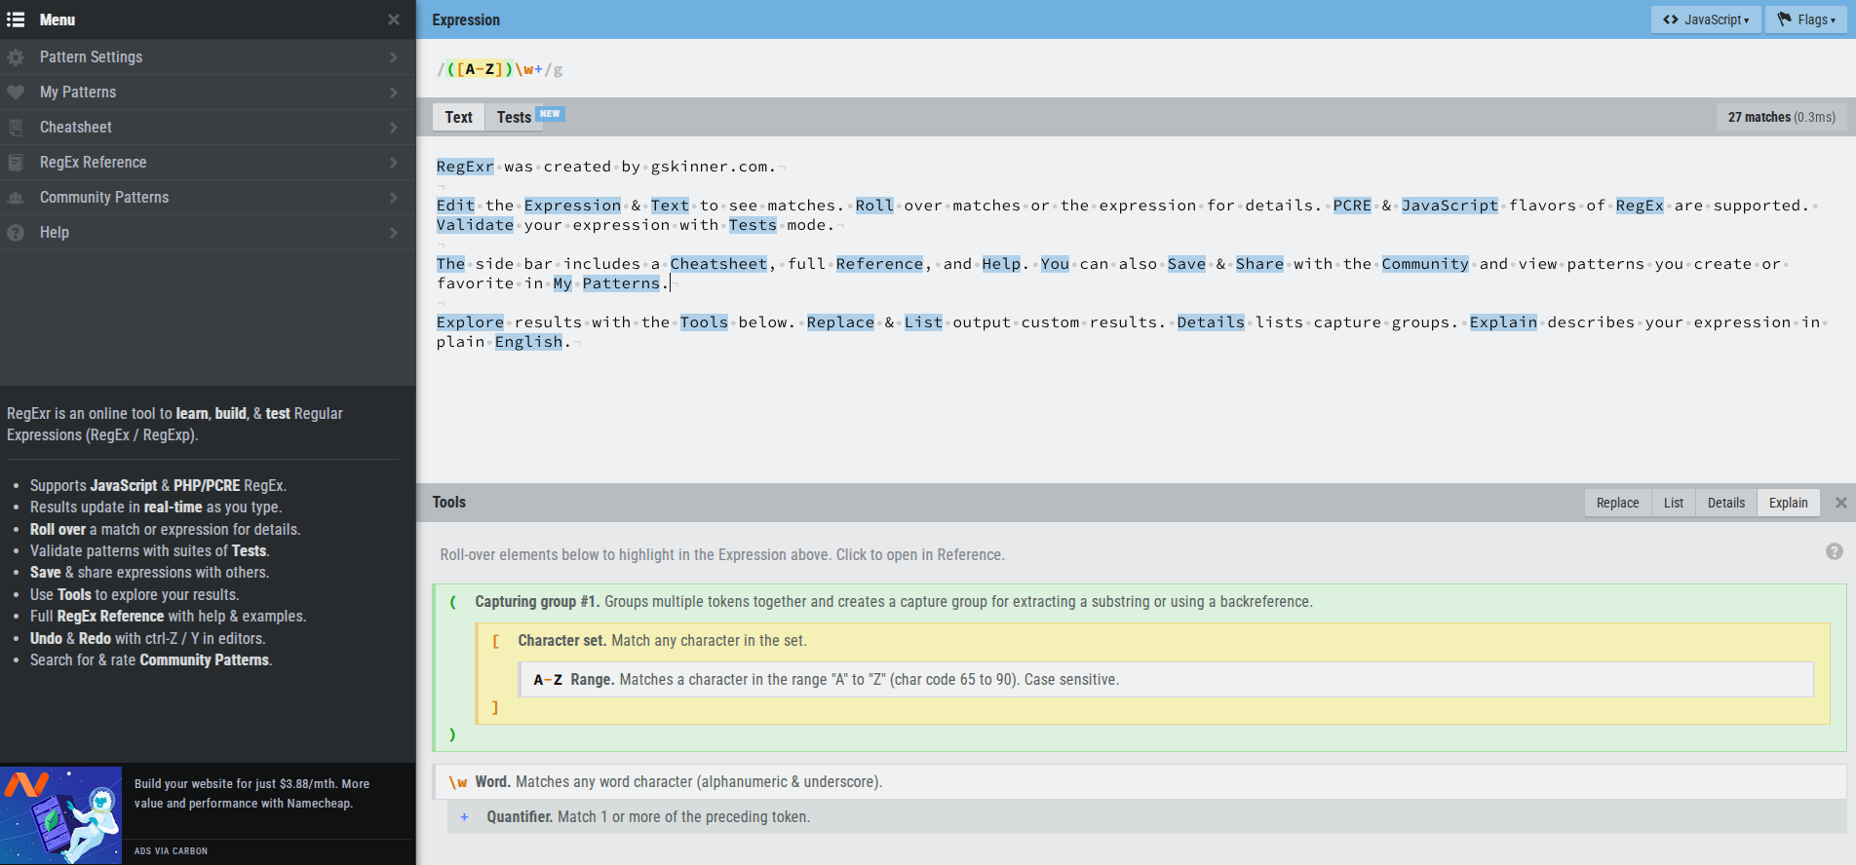Expand My Patterns chevron
Screen dimensions: 1856x865
pos(394,93)
